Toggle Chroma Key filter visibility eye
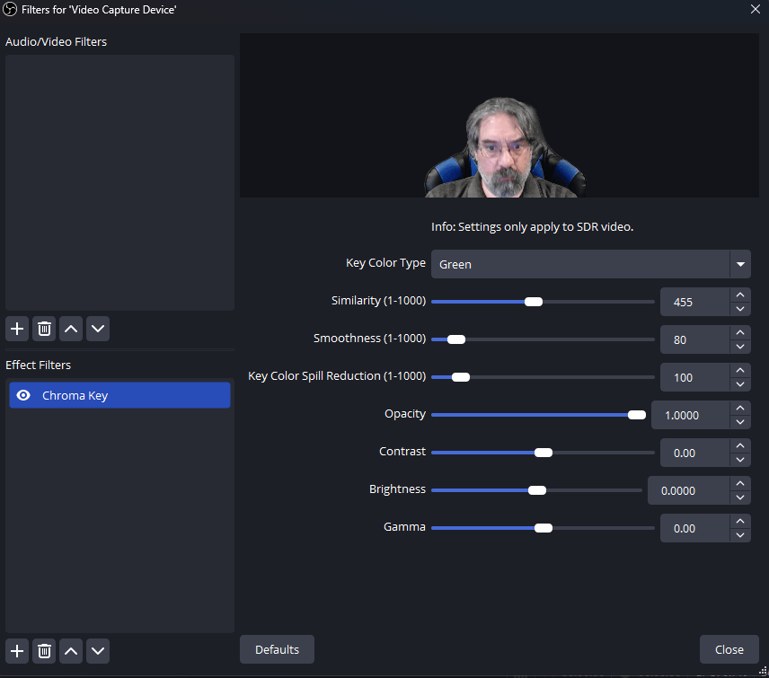This screenshot has width=769, height=678. pos(24,396)
